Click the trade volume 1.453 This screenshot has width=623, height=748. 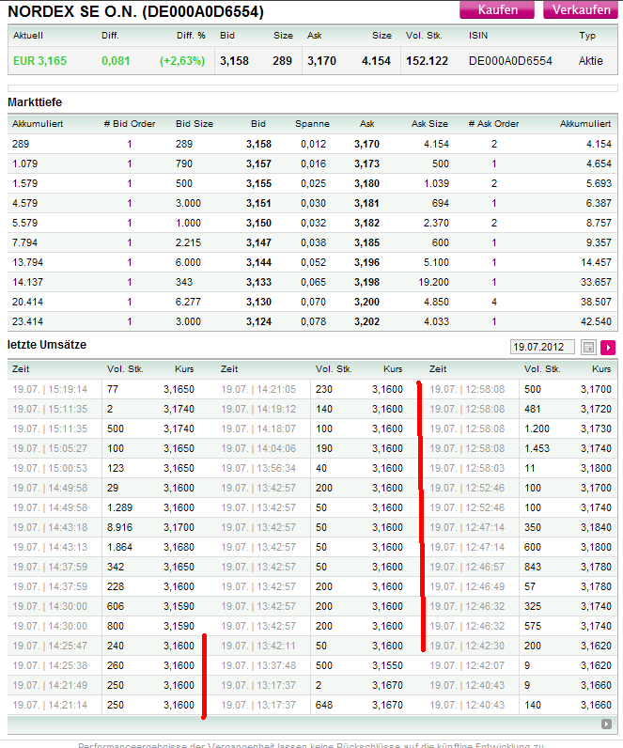537,449
